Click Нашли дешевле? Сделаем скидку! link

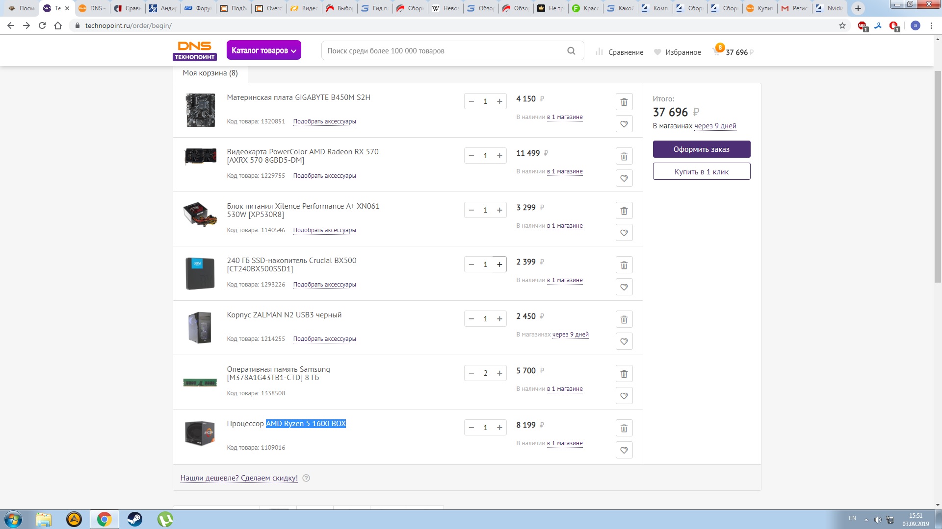(x=239, y=478)
